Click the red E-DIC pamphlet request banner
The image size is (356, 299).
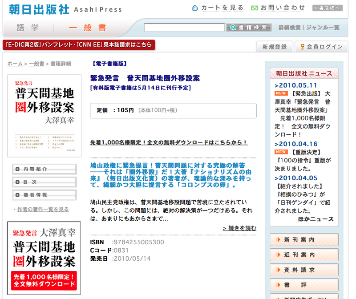[79, 45]
